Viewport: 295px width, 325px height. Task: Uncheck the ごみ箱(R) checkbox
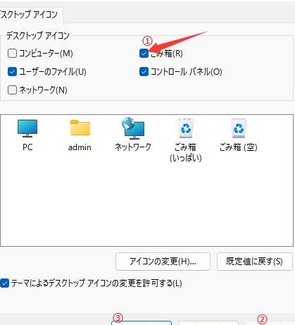[x=144, y=54]
